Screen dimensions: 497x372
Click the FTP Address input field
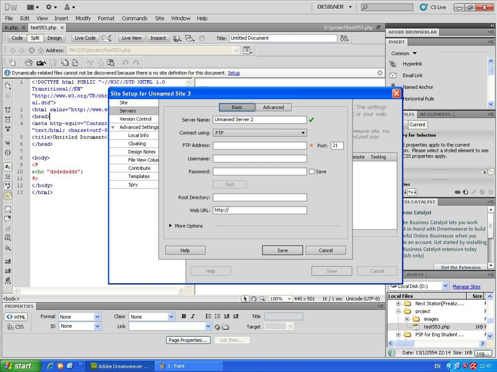[x=260, y=146]
